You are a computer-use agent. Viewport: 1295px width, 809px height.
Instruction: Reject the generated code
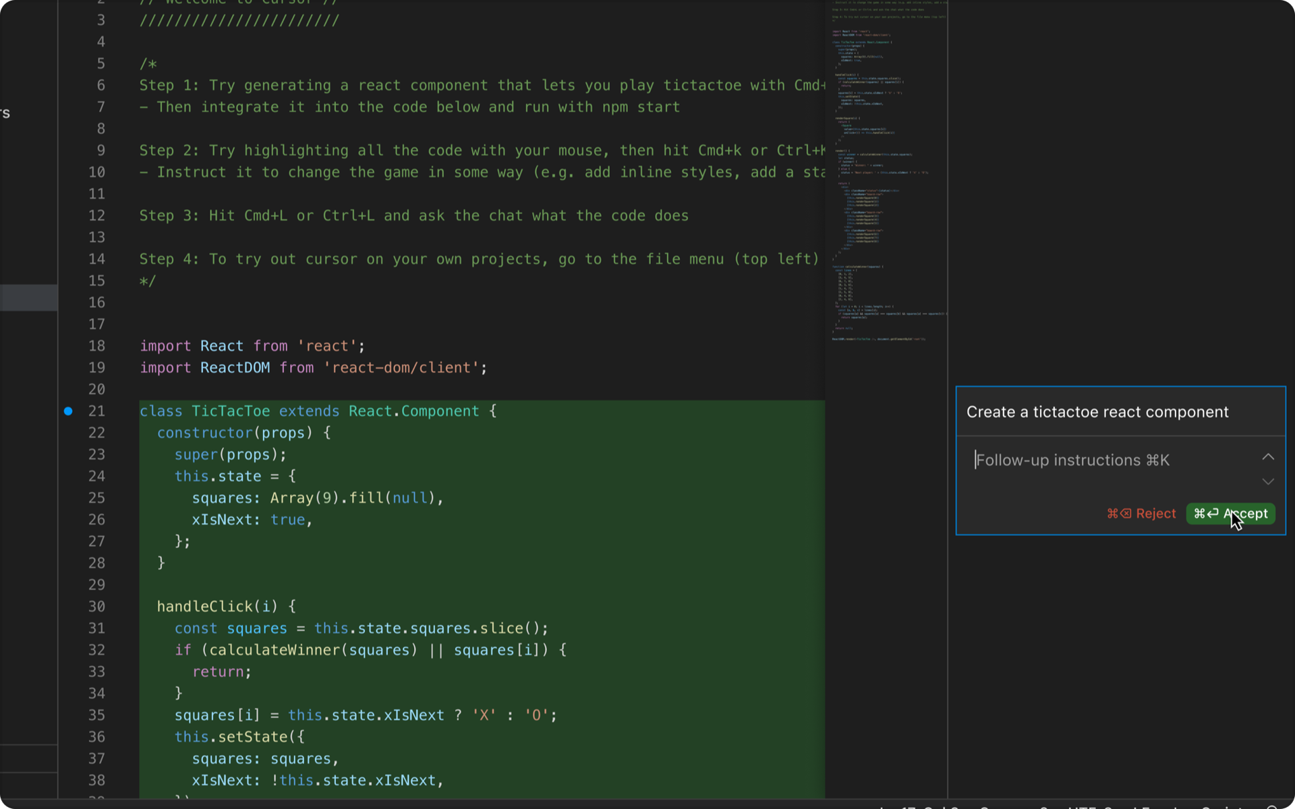click(x=1141, y=514)
